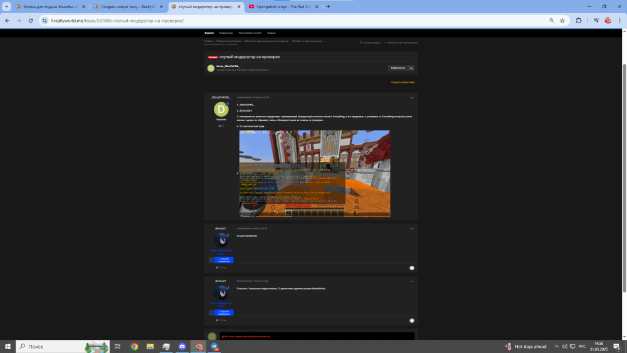The image size is (627, 353).
Task: Click 'Непрочитанное' link
Action: [x=370, y=43]
